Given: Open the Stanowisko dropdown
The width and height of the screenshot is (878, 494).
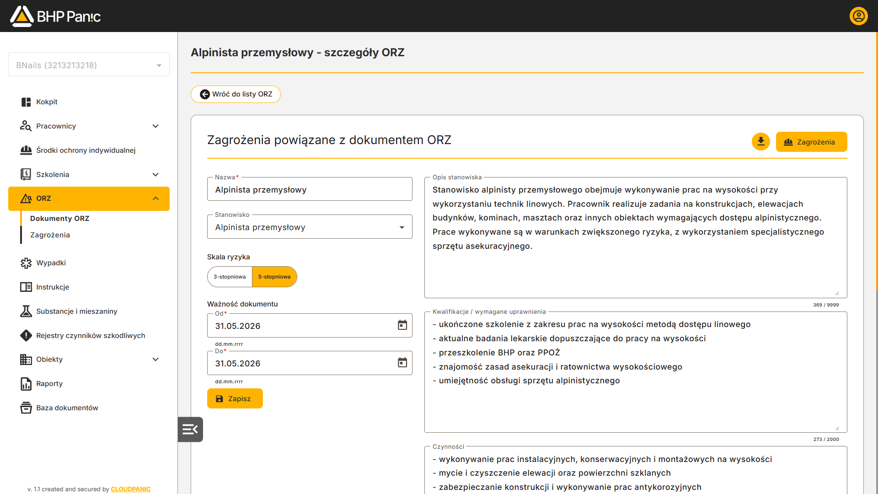Looking at the screenshot, I should point(310,227).
